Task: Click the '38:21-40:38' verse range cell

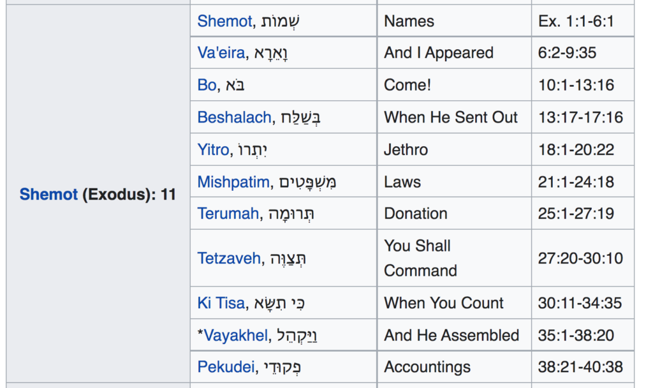Action: 580,367
